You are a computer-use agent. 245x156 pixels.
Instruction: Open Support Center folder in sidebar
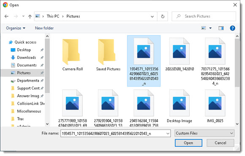tap(28, 88)
